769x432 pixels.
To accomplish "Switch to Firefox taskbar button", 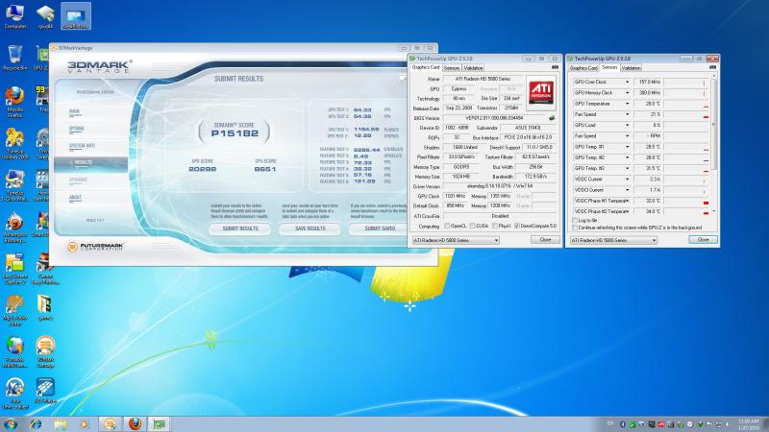I will point(135,423).
